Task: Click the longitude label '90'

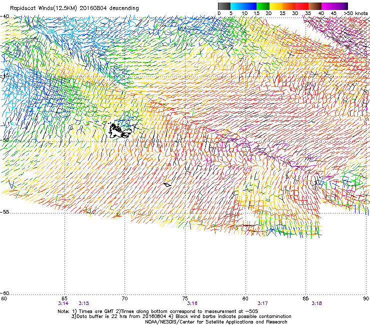Action: click(x=366, y=298)
